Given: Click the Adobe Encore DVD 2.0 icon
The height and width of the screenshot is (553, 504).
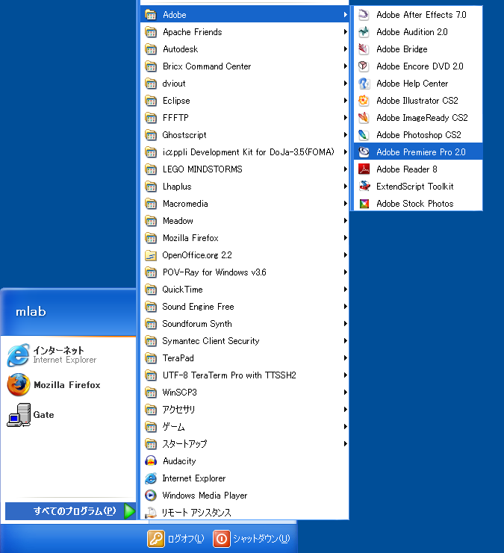Looking at the screenshot, I should tap(364, 66).
